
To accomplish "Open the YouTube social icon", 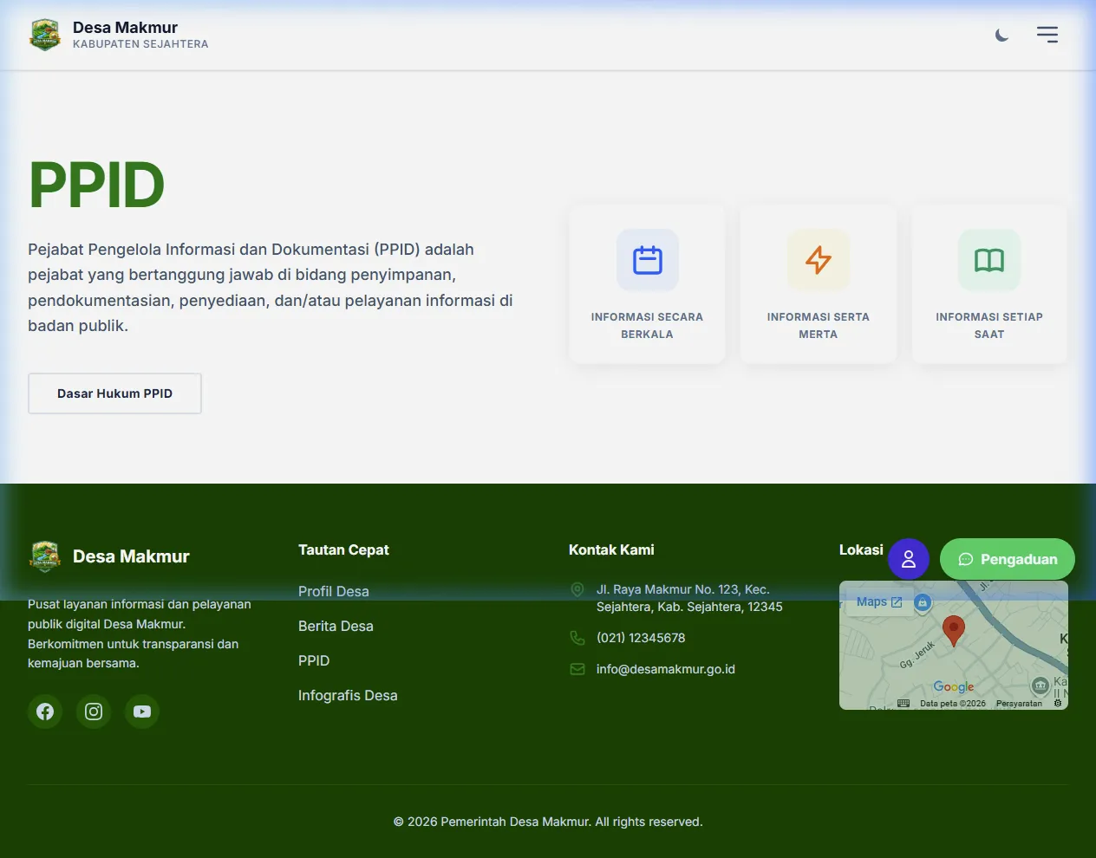I will [142, 712].
